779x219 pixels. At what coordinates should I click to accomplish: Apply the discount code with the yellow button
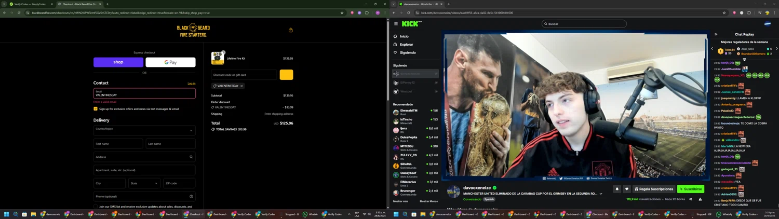[x=286, y=75]
